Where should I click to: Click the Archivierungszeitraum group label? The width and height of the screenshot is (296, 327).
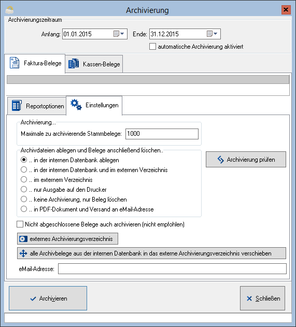tap(35, 20)
